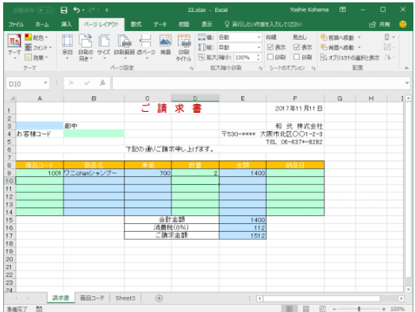The image size is (415, 312).
Task: Click the vertical scrollbar down arrow
Action: click(408, 289)
